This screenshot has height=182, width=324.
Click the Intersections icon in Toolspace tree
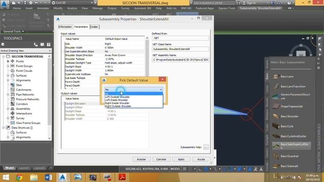[13, 113]
